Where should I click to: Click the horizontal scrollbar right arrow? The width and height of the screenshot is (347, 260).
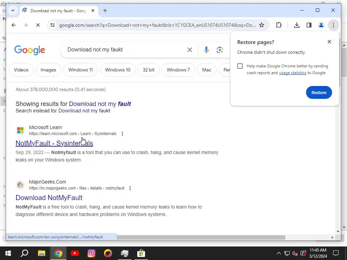click(332, 237)
